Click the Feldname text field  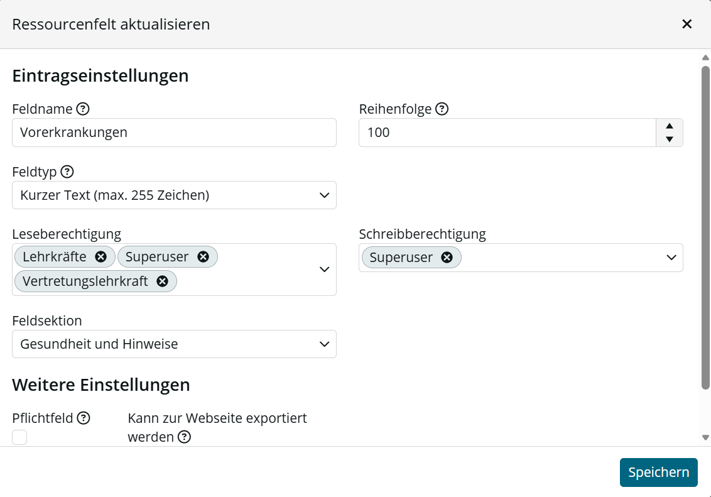point(174,133)
